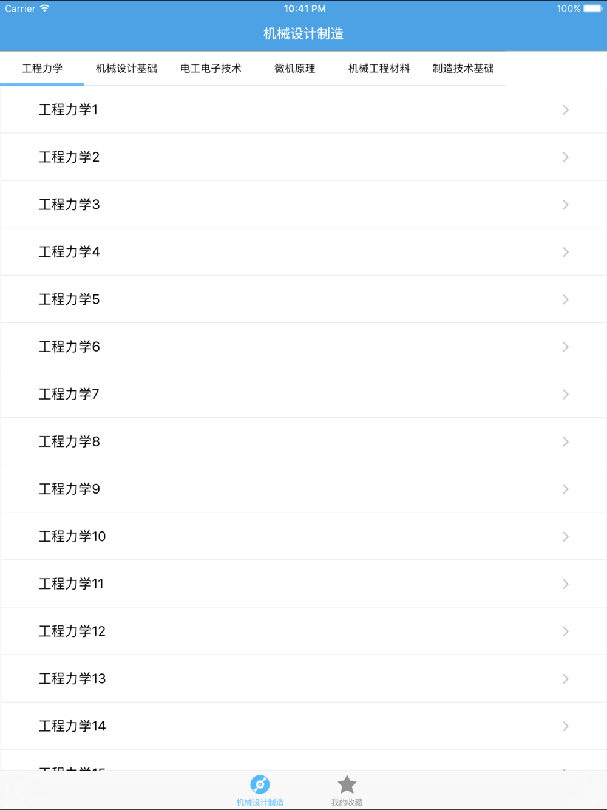Open the 机械设计制造 bottom tab icon

click(260, 784)
